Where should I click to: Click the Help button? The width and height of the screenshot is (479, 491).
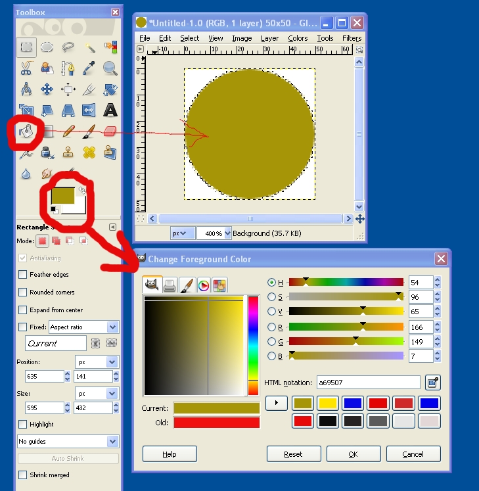(x=170, y=454)
